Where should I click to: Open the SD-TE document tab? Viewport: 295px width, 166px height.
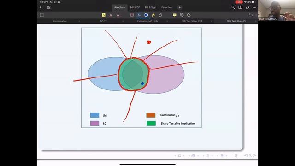(103, 21)
